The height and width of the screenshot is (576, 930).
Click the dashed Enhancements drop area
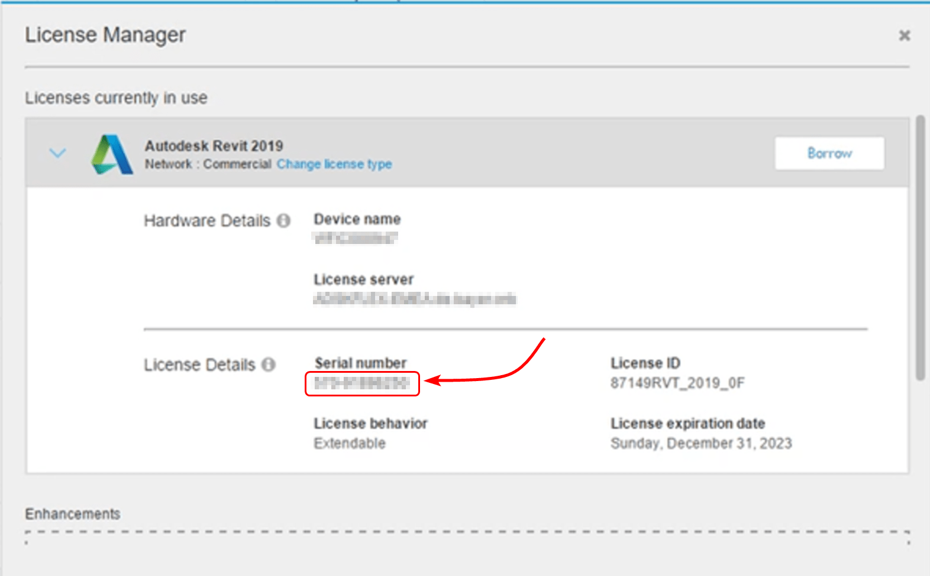[x=467, y=538]
